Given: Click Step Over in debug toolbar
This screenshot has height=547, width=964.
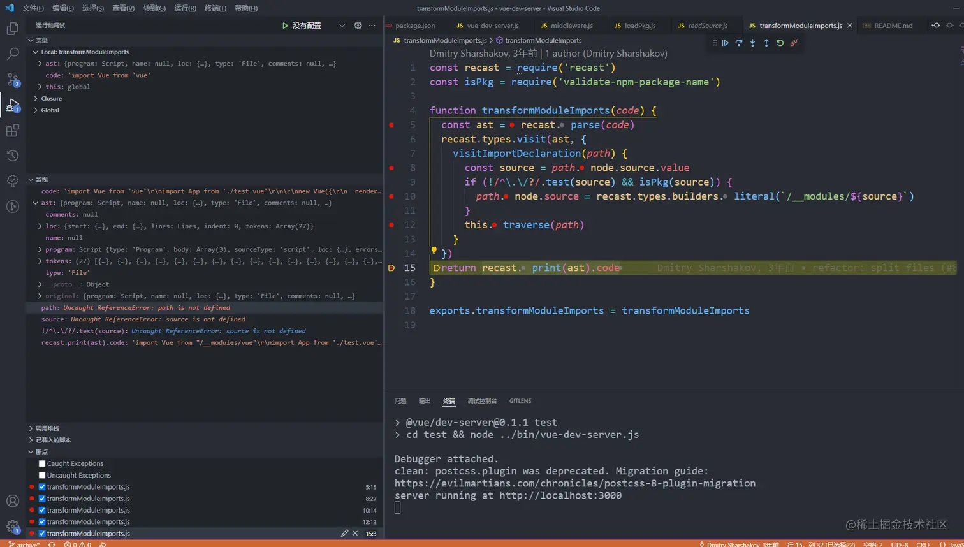Looking at the screenshot, I should [x=739, y=43].
